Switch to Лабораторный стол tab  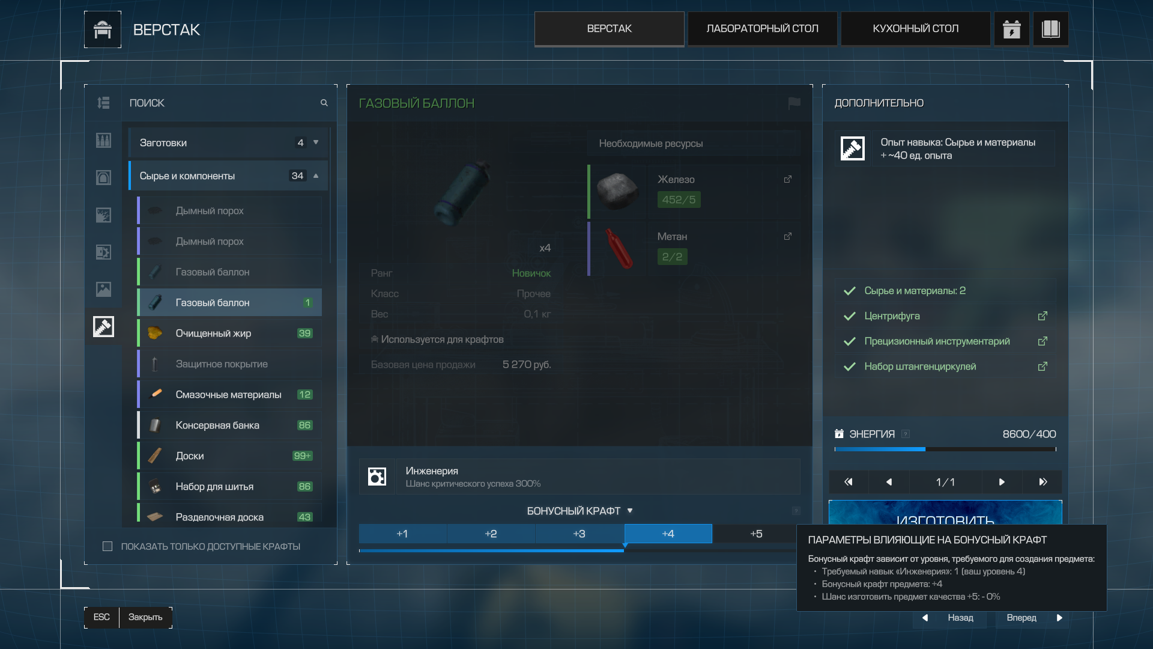[x=762, y=29]
